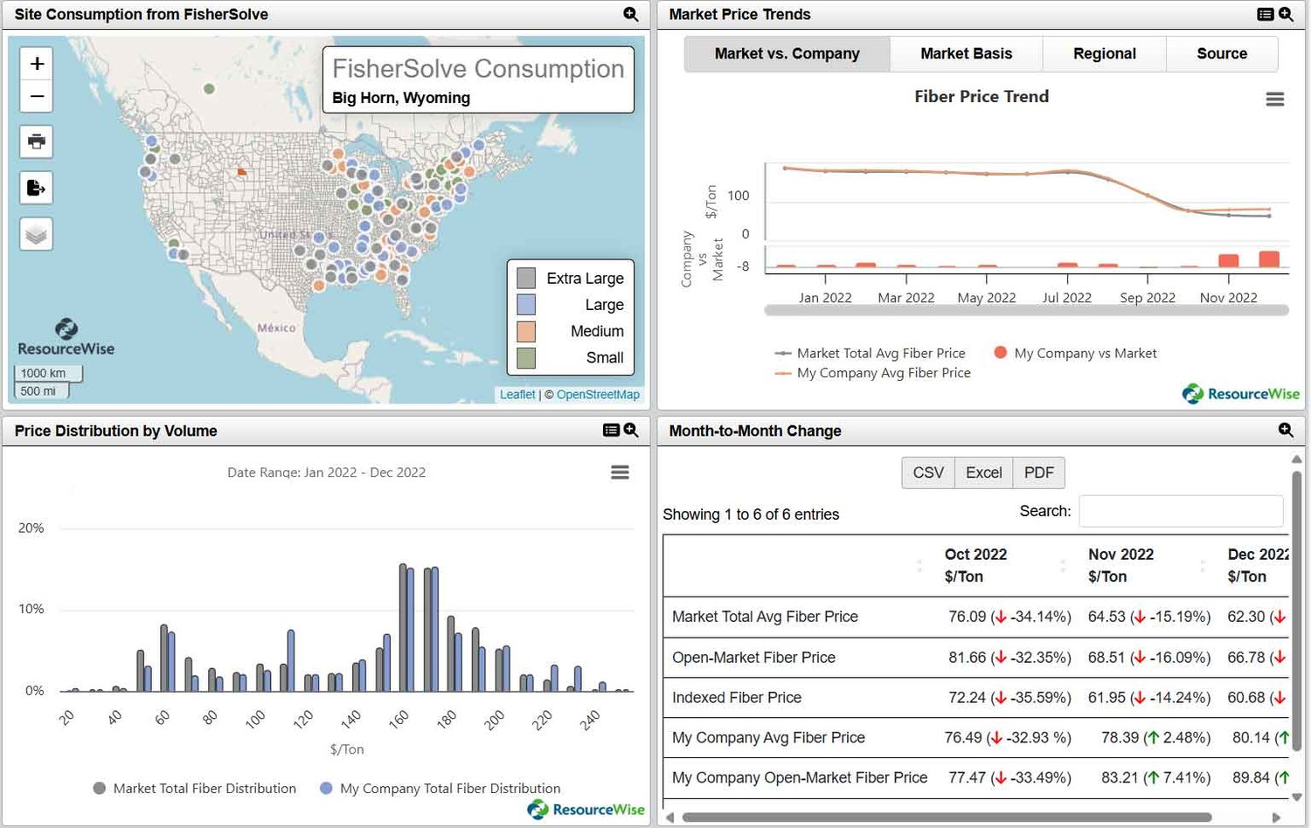Viewport: 1311px width, 828px height.
Task: Magnify the Month-to-Month Change panel
Action: pos(1286,430)
